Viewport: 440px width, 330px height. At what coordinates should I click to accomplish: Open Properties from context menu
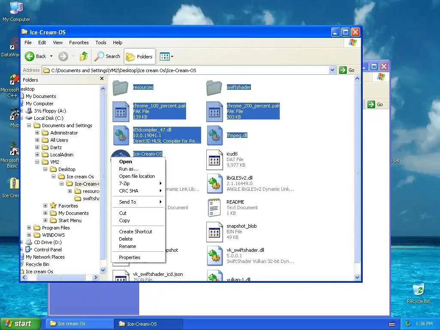[x=138, y=258]
